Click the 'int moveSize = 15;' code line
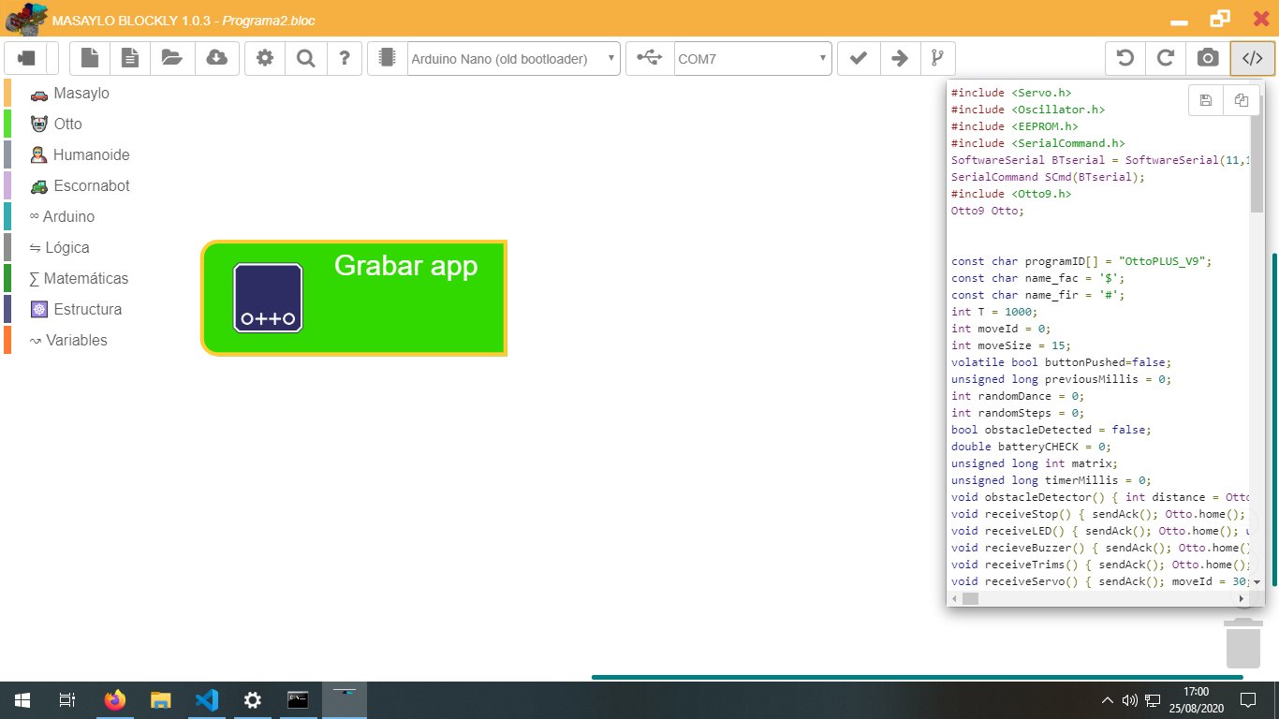 pyautogui.click(x=1011, y=345)
